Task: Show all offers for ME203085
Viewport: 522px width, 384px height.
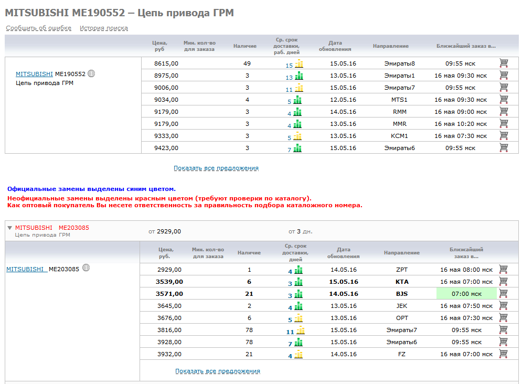Action: pos(217,371)
